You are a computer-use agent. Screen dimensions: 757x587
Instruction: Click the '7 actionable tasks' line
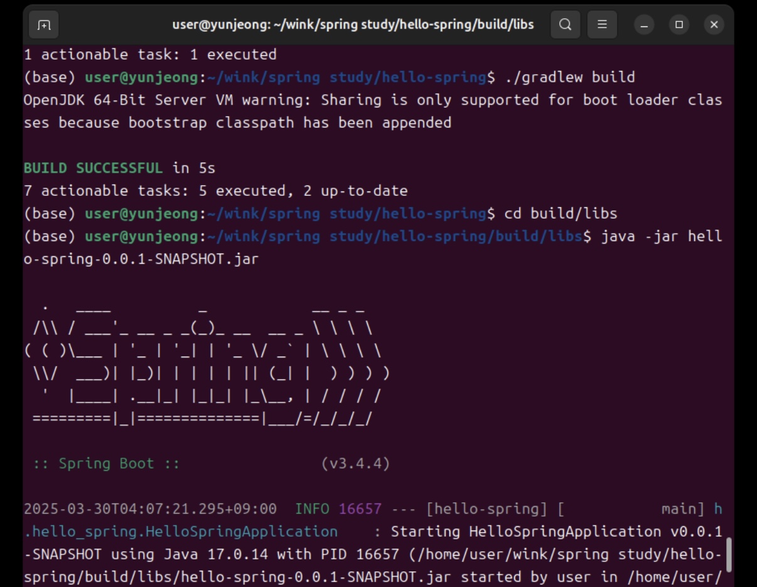[216, 191]
